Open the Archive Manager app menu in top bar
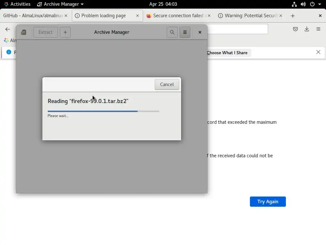Image resolution: width=326 pixels, height=245 pixels. (60, 4)
